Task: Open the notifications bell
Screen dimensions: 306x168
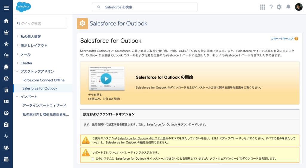Action: click(x=288, y=7)
